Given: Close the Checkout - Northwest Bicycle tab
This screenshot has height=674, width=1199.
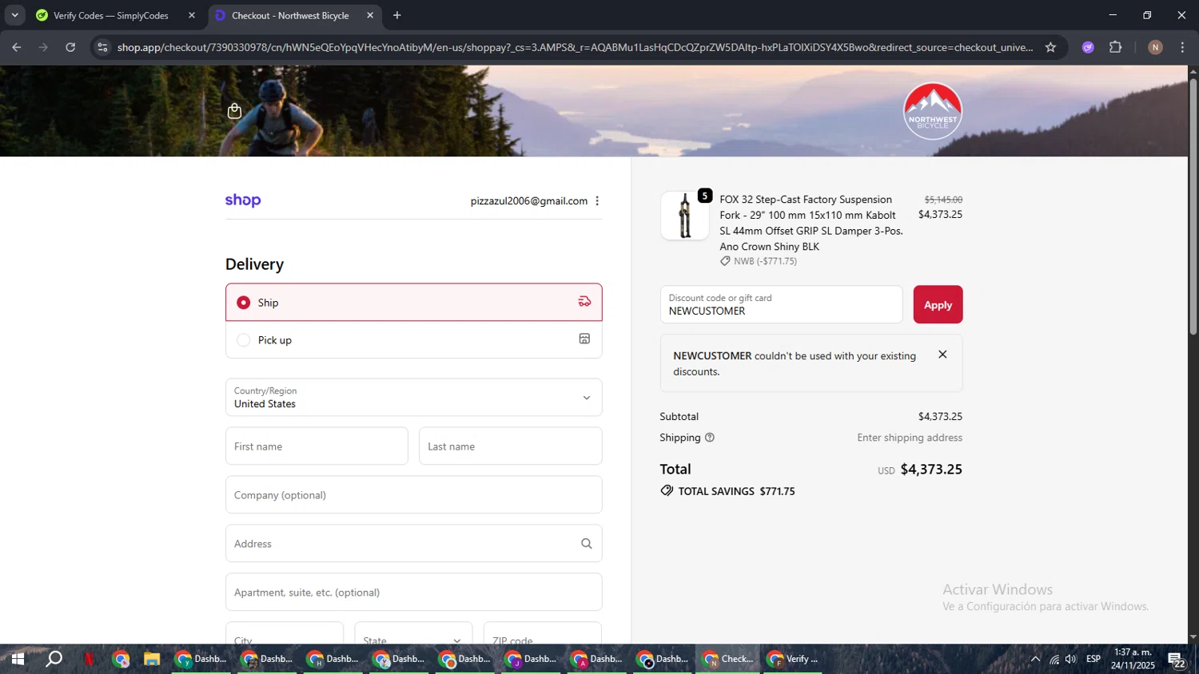Looking at the screenshot, I should click(370, 15).
